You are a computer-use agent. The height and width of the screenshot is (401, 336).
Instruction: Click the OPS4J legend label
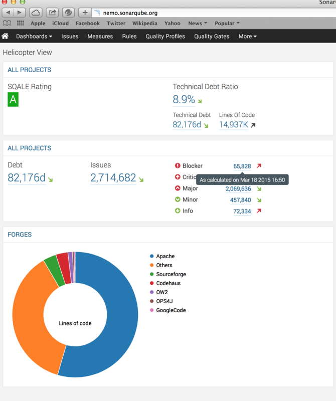[x=164, y=301]
